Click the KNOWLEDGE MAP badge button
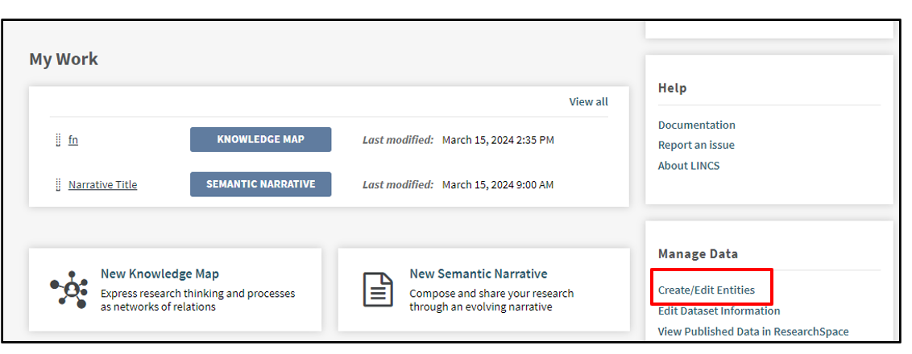This screenshot has height=354, width=912. [x=260, y=139]
